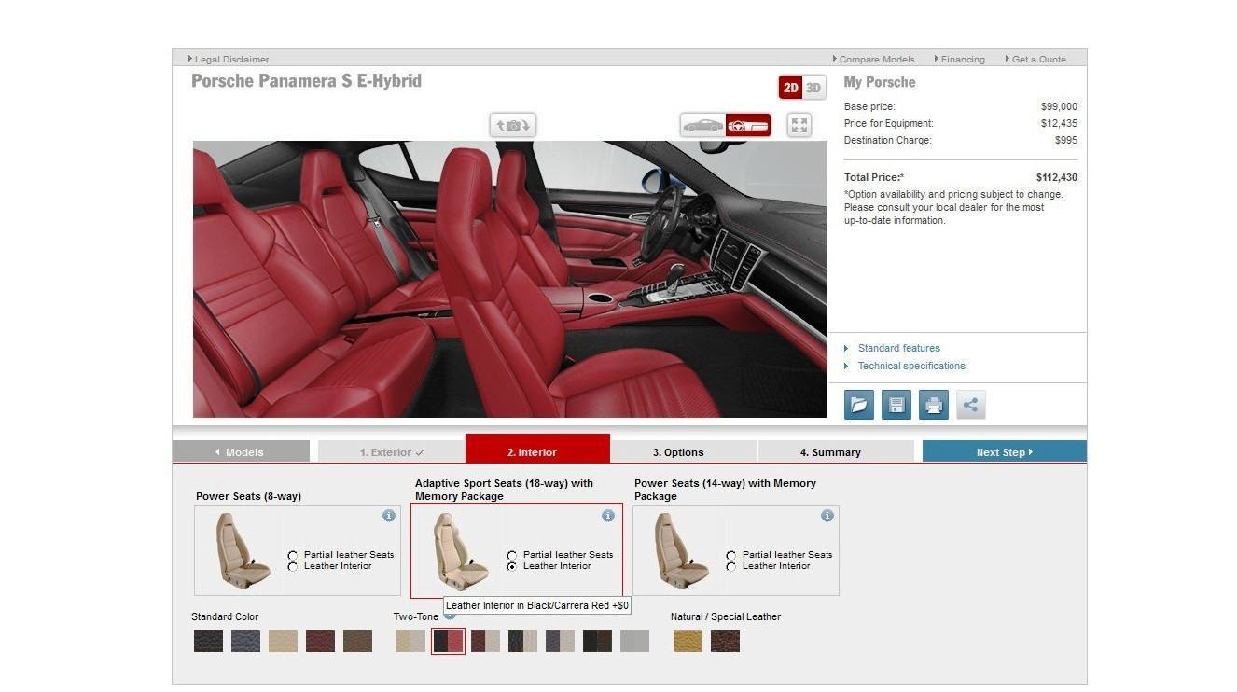This screenshot has height=692, width=1237.
Task: Open the 1. Exterior tab
Action: point(391,451)
